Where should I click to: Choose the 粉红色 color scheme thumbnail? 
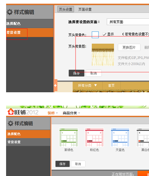94,137
